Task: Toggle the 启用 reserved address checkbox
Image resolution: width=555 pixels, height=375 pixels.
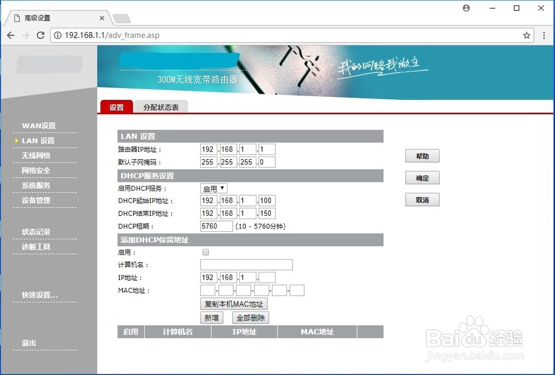Action: pos(205,252)
